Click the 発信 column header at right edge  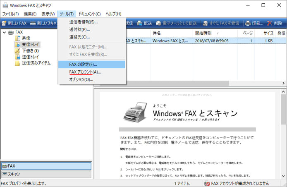pos(282,33)
